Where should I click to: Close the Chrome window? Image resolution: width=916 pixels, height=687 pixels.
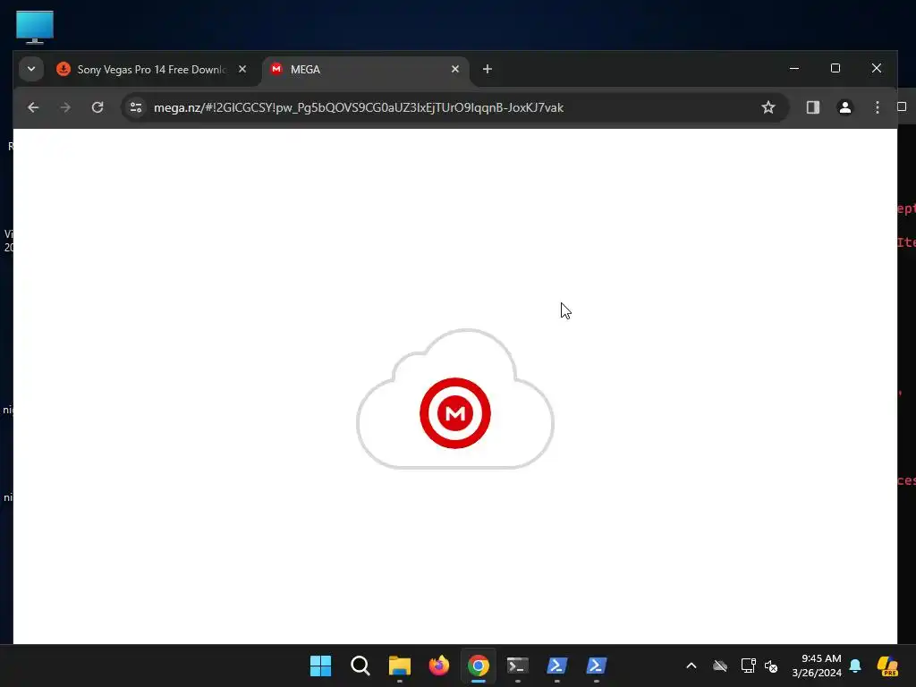tap(877, 68)
